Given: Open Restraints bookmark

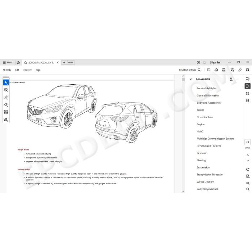Looking at the screenshot, I should coord(202,153).
